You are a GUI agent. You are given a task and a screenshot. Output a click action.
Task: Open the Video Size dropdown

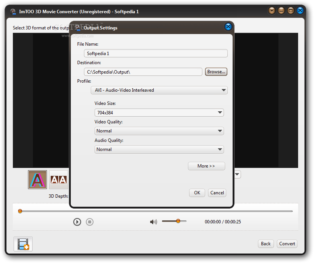click(159, 112)
